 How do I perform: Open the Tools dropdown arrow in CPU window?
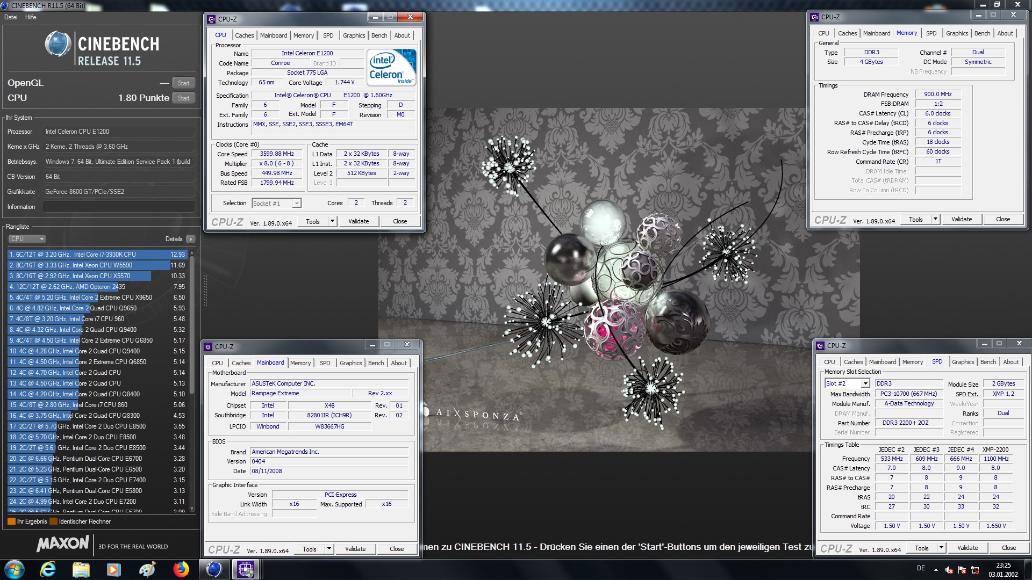[332, 221]
